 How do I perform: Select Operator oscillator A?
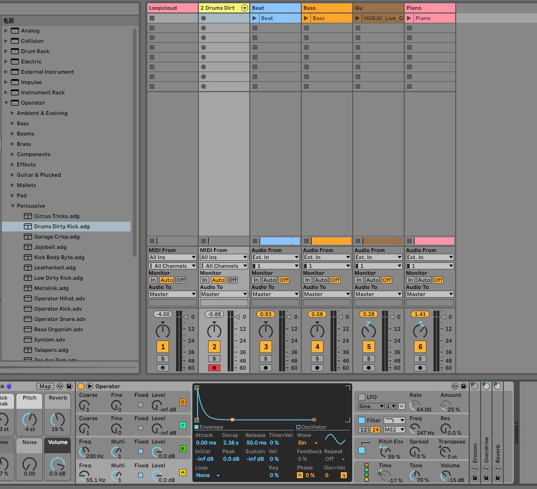coord(183,473)
